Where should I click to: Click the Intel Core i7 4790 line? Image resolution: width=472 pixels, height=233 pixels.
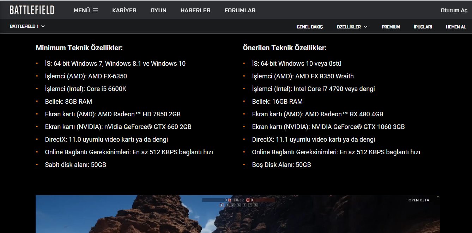pyautogui.click(x=313, y=89)
